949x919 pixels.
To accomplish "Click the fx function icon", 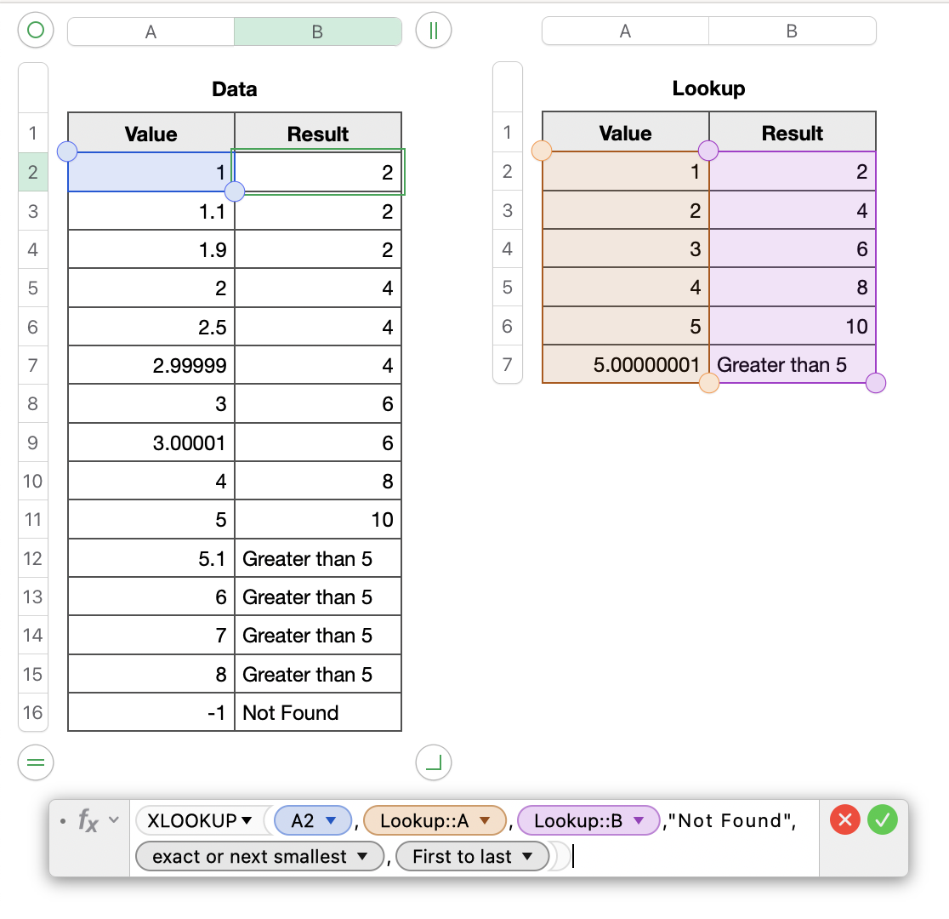I will [x=88, y=821].
